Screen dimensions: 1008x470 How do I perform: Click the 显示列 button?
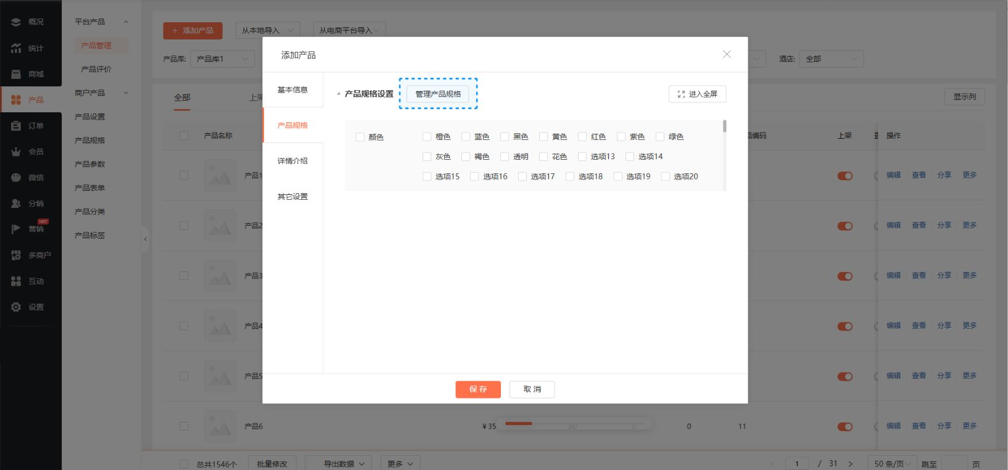965,97
